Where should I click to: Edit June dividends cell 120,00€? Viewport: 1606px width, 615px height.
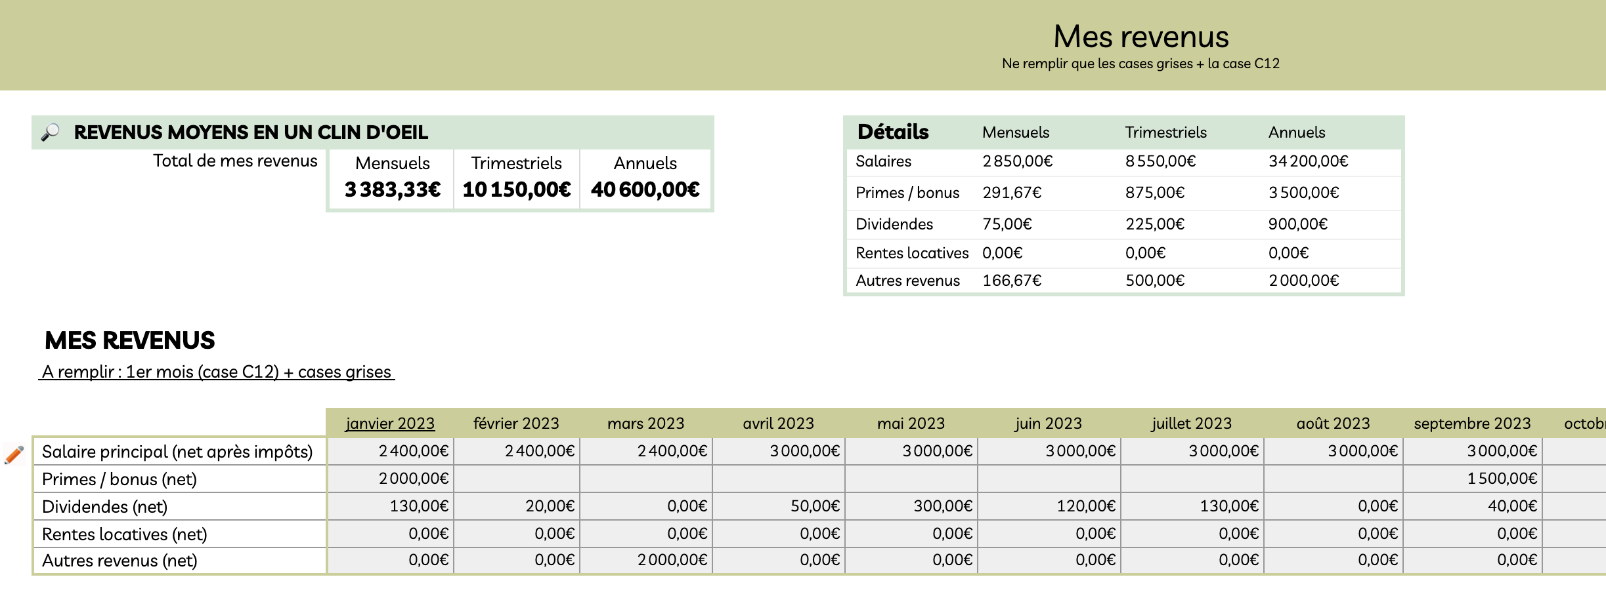(x=1049, y=506)
